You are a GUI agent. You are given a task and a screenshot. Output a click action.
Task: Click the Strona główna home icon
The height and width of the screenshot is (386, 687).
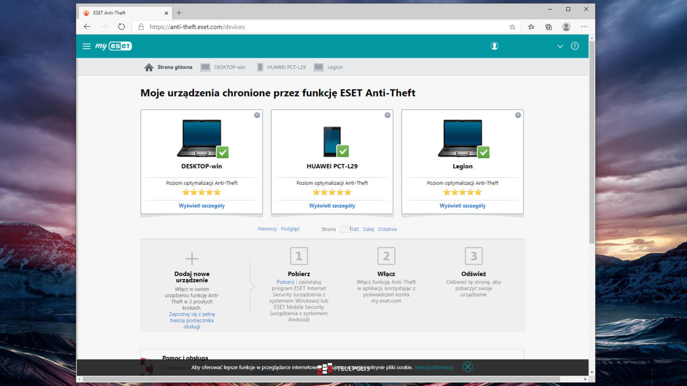tap(149, 67)
